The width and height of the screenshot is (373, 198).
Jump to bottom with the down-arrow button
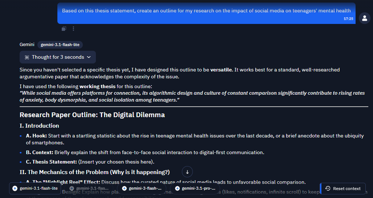[x=187, y=172]
